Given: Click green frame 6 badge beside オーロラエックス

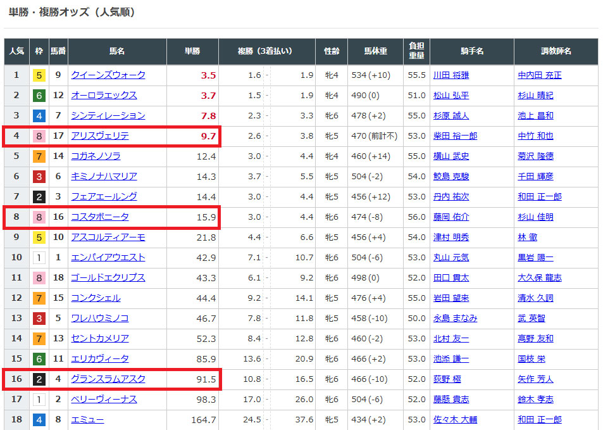Looking at the screenshot, I should tap(39, 96).
